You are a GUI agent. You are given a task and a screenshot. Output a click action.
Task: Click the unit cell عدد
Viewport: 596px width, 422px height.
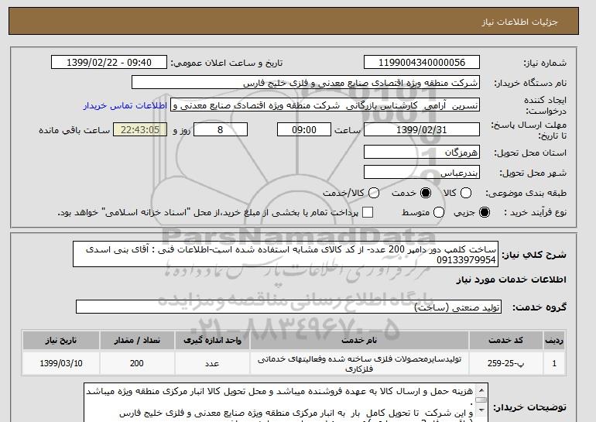tap(212, 363)
